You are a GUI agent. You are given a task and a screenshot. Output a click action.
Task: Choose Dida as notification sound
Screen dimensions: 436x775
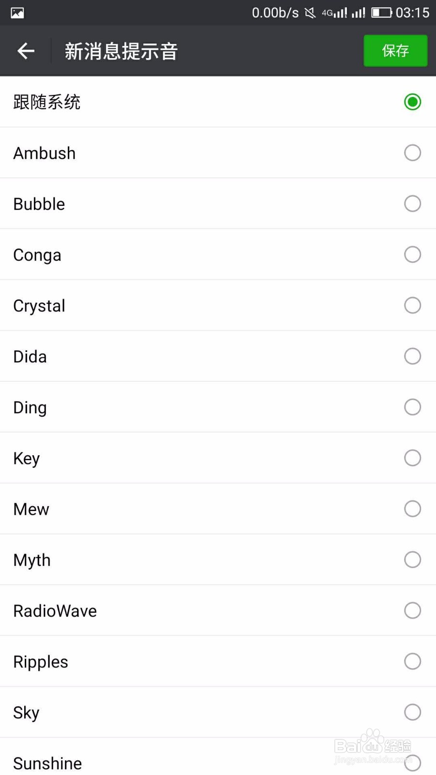pos(412,356)
